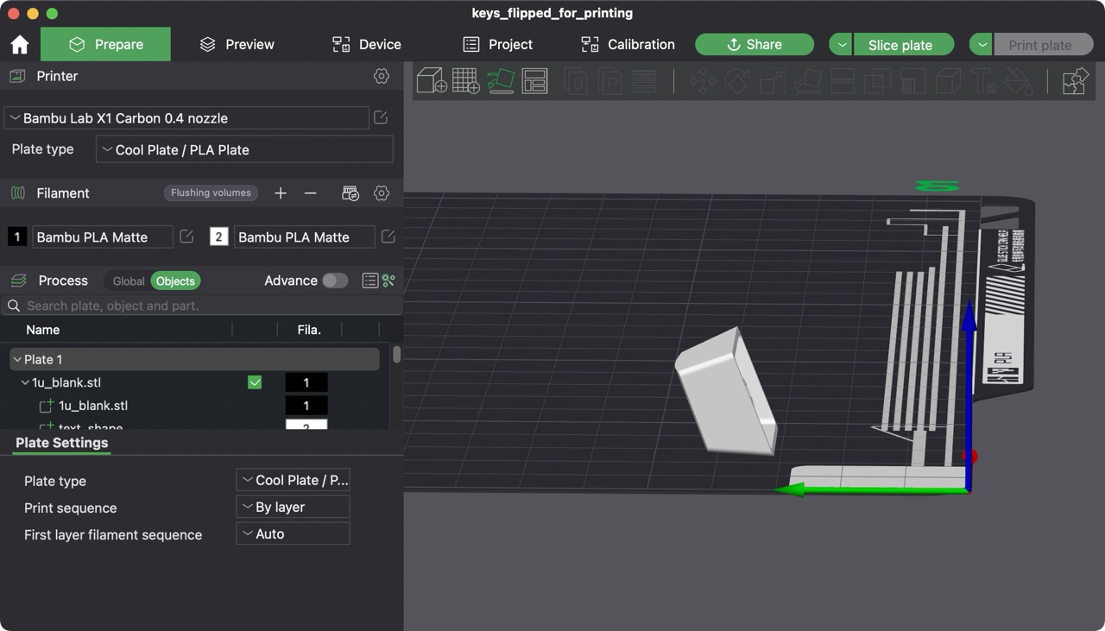Edit the first Bambu PLA Matte preset
This screenshot has width=1105, height=631.
pyautogui.click(x=186, y=237)
